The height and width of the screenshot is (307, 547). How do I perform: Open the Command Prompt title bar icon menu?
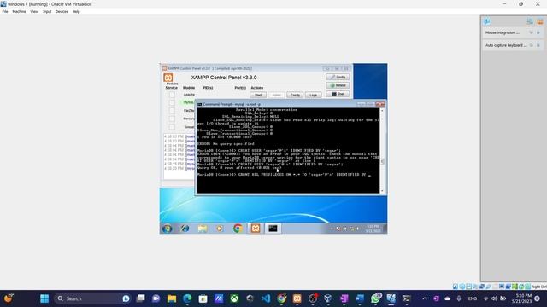point(200,104)
